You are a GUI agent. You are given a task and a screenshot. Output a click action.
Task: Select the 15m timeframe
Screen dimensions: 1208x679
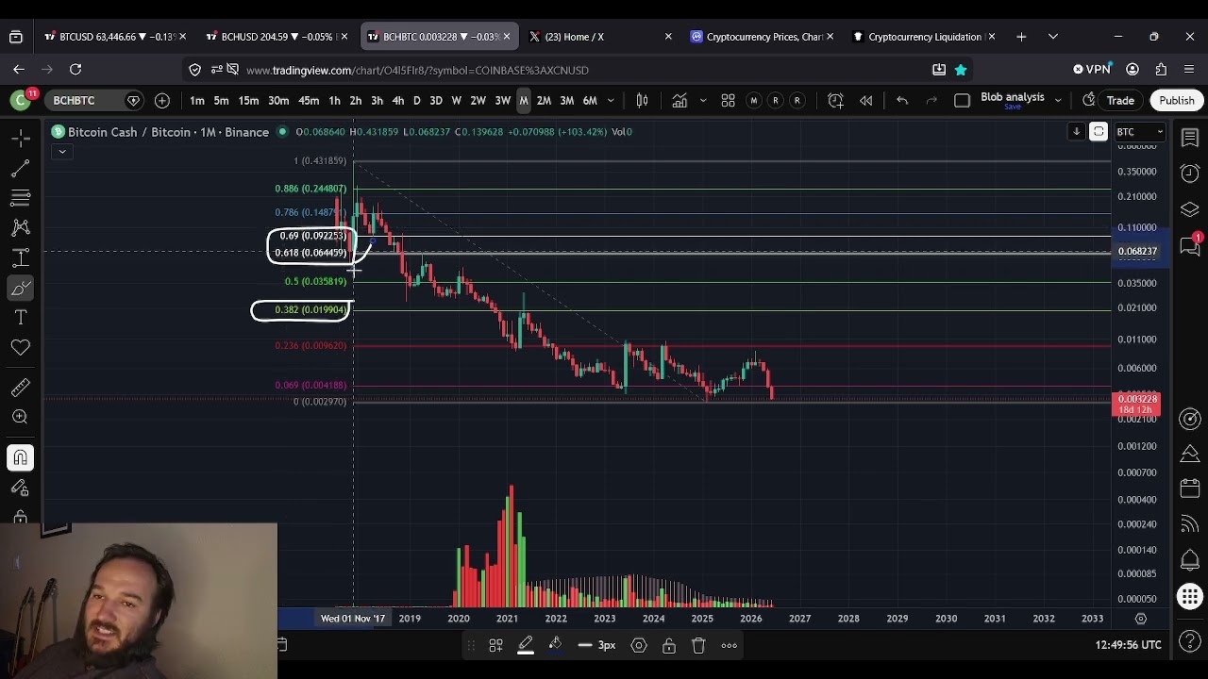coord(248,100)
